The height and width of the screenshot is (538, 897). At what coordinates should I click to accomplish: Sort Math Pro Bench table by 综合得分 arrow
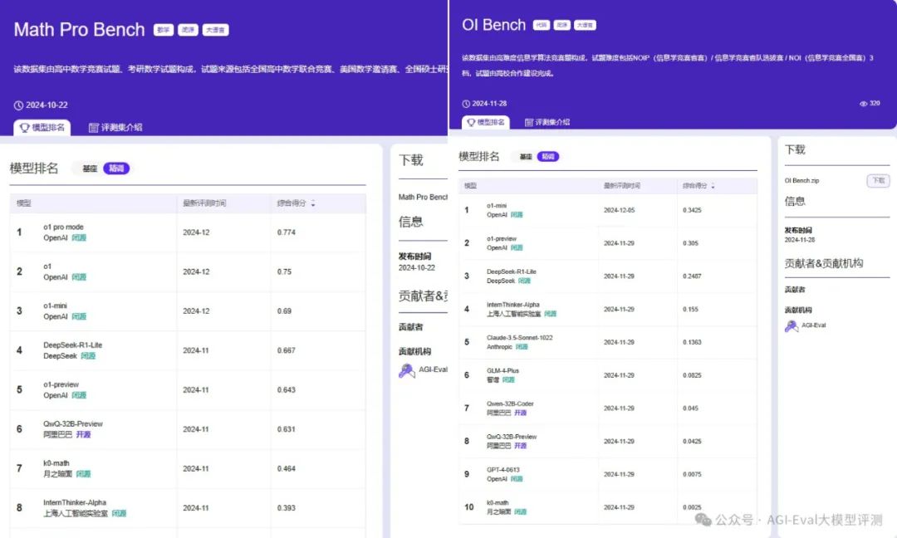pos(313,203)
